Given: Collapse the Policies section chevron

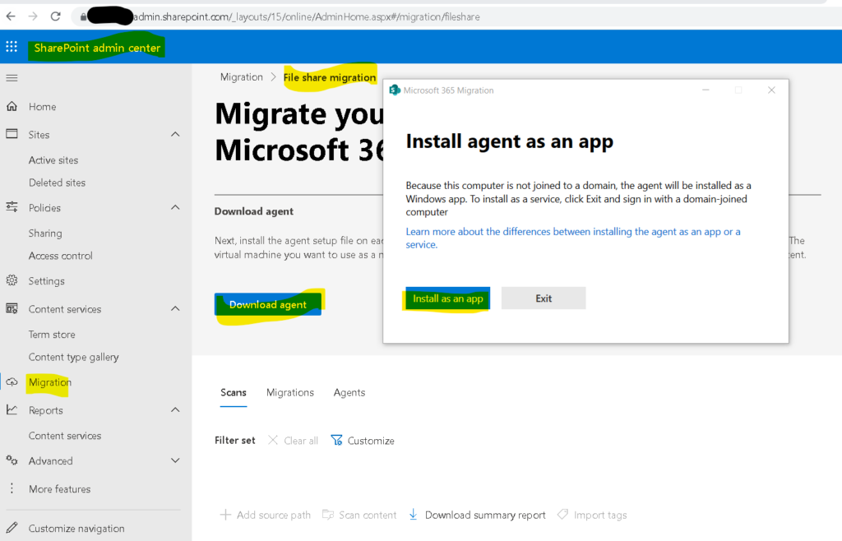Looking at the screenshot, I should [x=175, y=207].
